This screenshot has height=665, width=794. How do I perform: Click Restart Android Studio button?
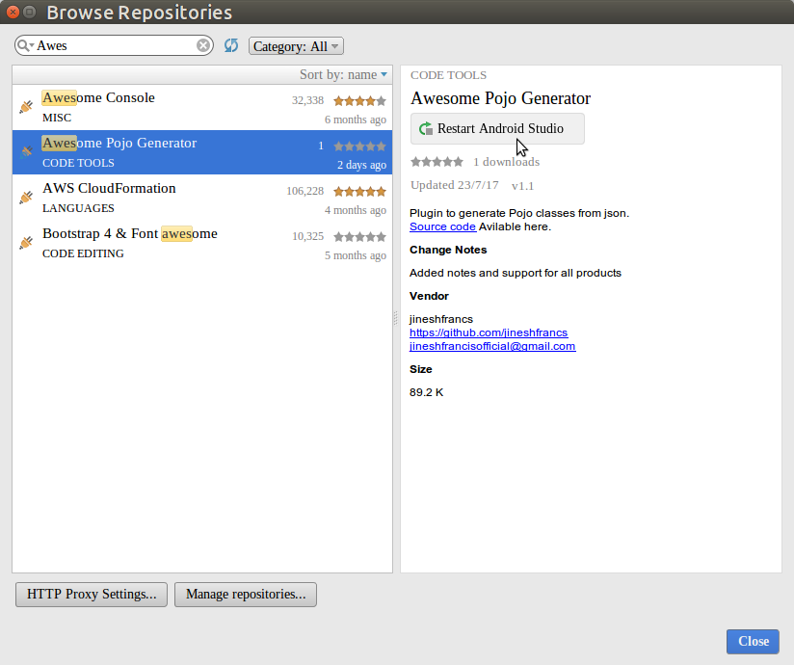tap(497, 128)
